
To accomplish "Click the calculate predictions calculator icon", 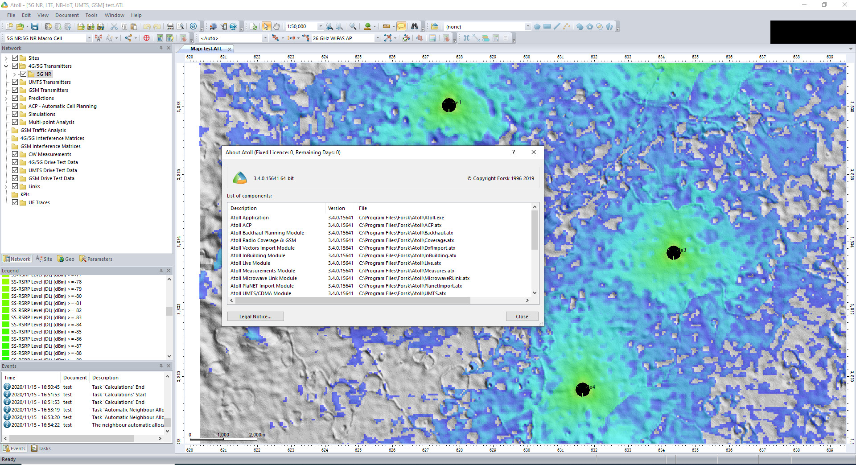I will pos(159,38).
